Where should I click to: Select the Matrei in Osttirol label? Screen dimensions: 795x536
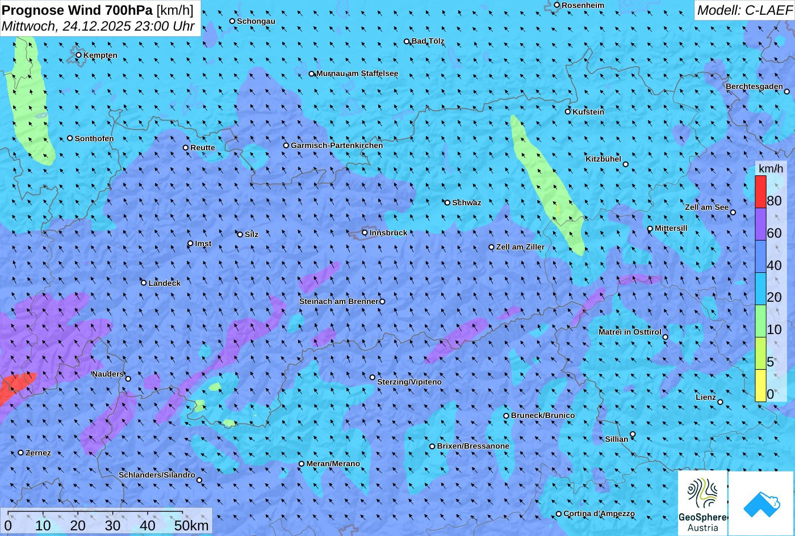(x=630, y=332)
